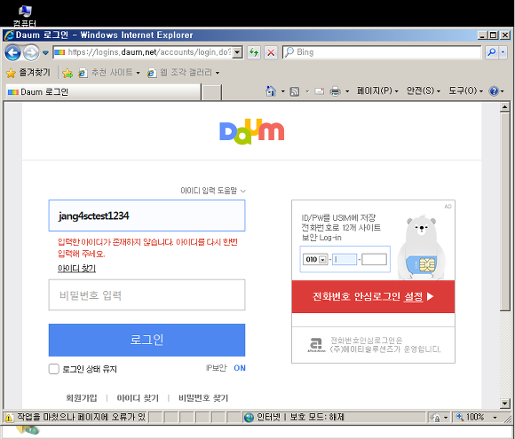Click the 비밀번호 입력 password field
The height and width of the screenshot is (439, 515).
tap(147, 295)
